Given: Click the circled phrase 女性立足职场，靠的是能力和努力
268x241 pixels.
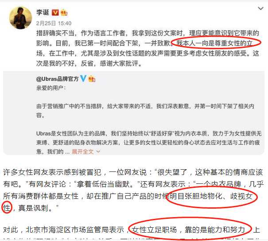Looking at the screenshot, I should tap(189, 229).
